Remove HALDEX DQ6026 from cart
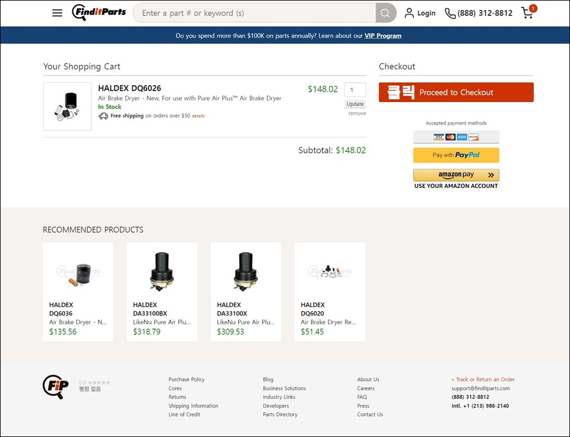Image resolution: width=570 pixels, height=437 pixels. (x=357, y=114)
